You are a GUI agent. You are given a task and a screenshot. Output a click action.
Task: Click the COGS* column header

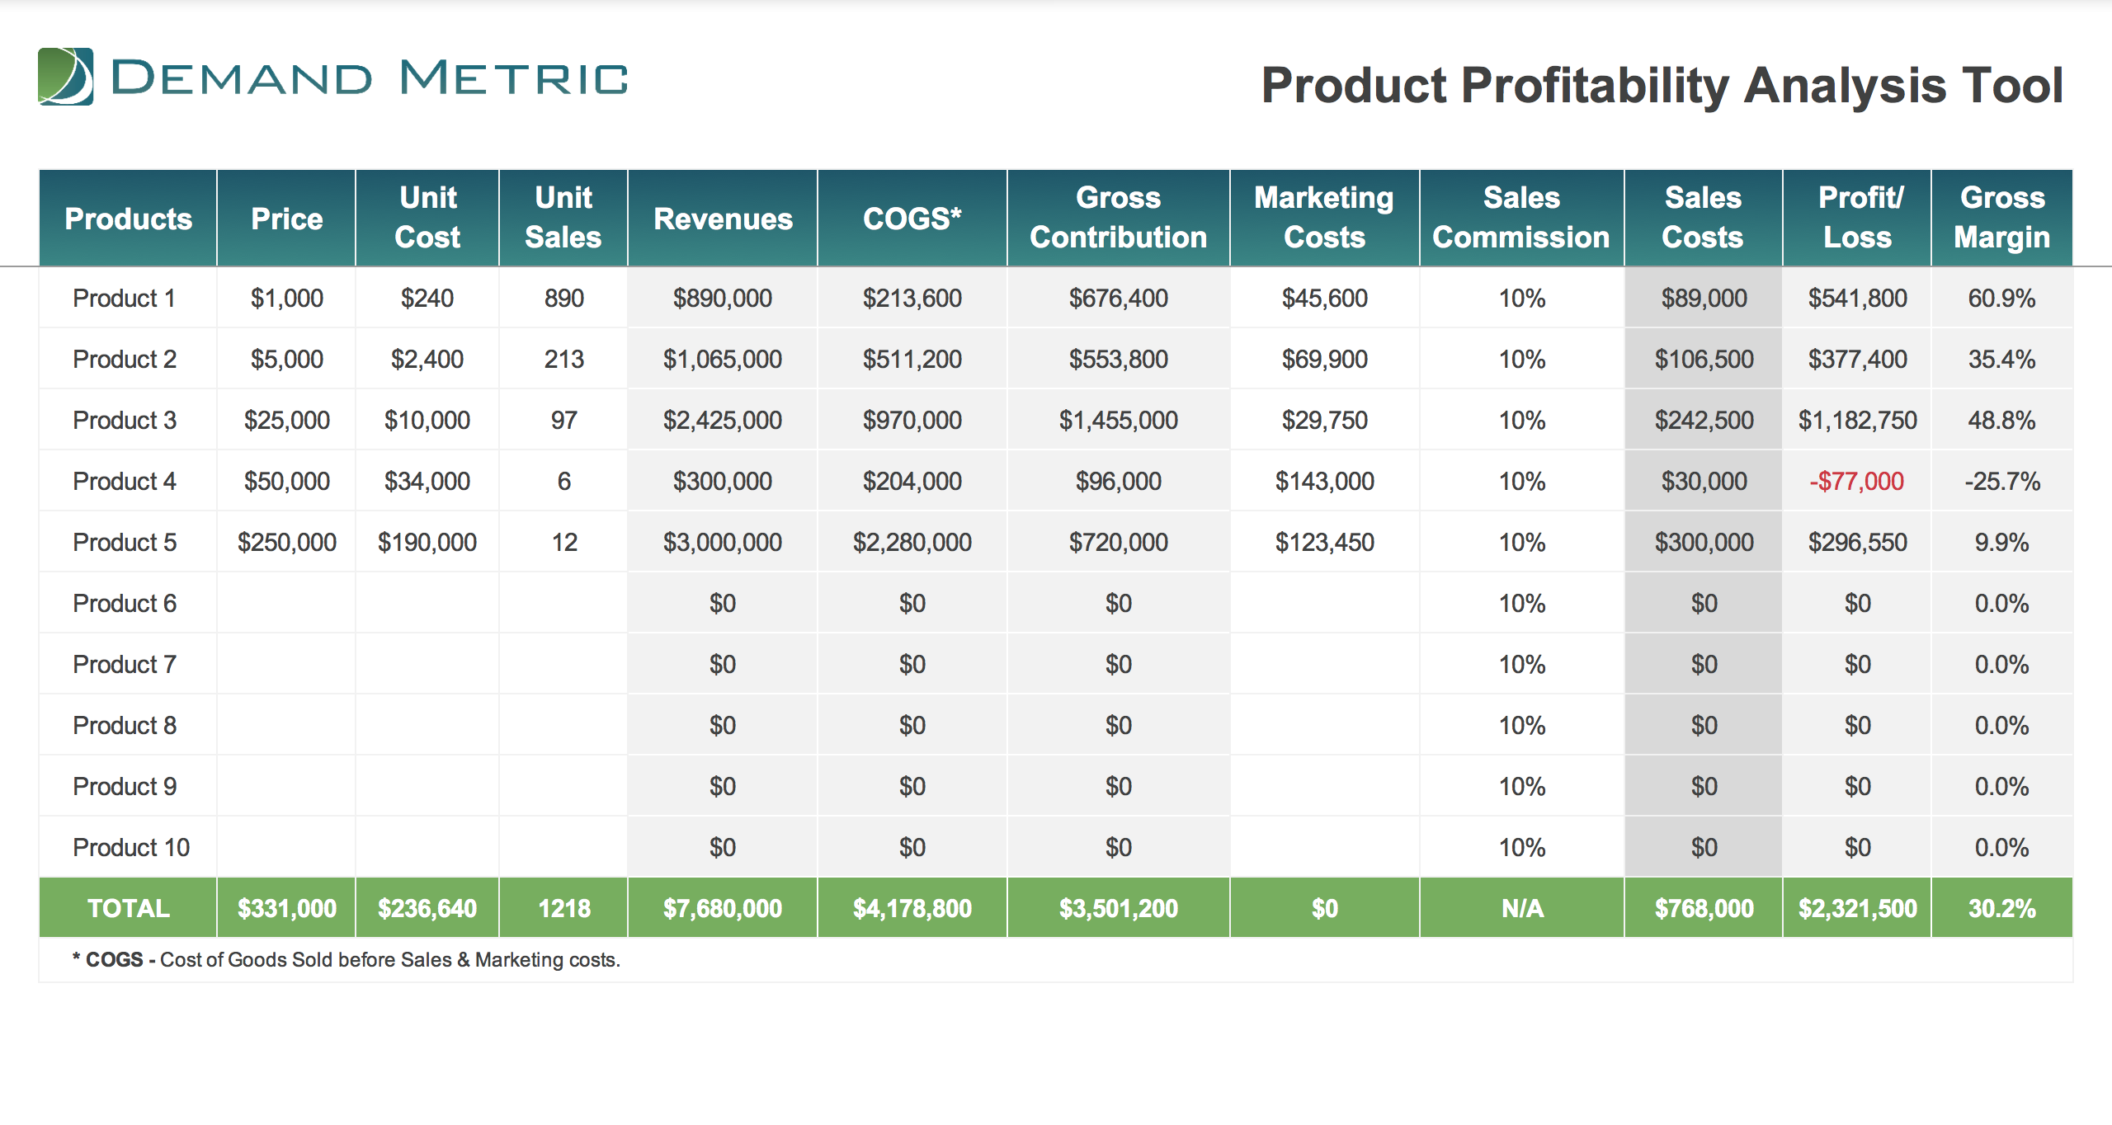912,219
